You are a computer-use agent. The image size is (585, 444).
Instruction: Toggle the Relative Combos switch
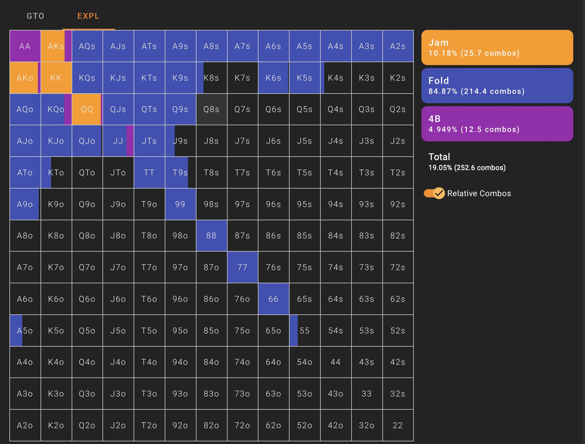[434, 193]
